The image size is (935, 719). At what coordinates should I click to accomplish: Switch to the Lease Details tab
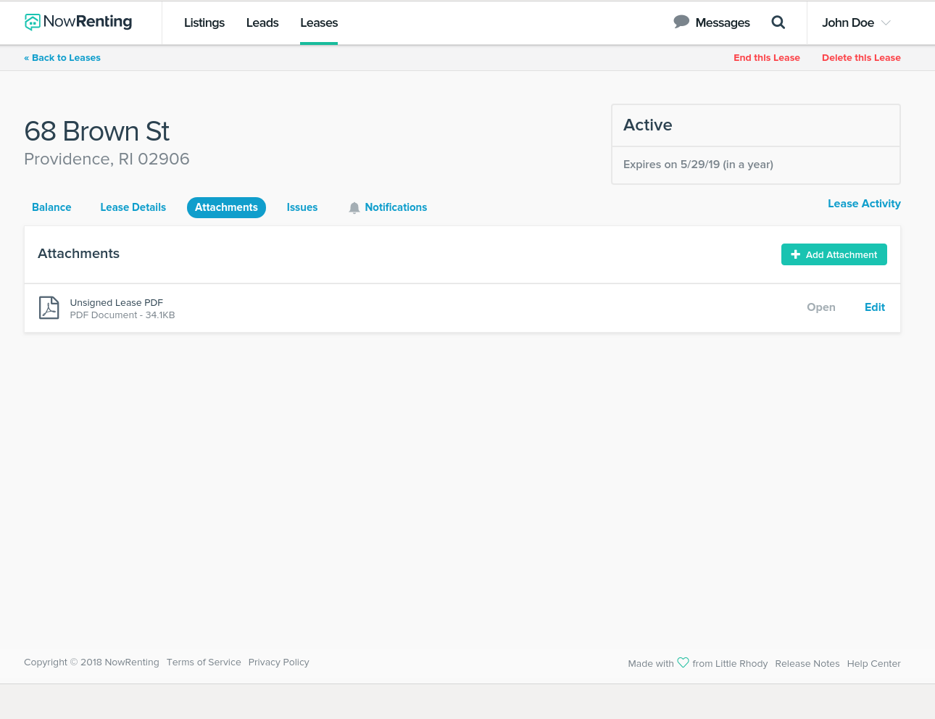(x=133, y=207)
